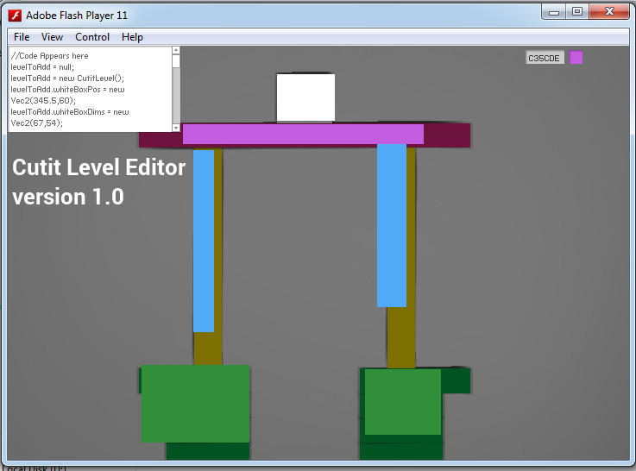Viewport: 636px width, 471px height.
Task: Click the code box scroll up arrow
Action: coord(176,52)
